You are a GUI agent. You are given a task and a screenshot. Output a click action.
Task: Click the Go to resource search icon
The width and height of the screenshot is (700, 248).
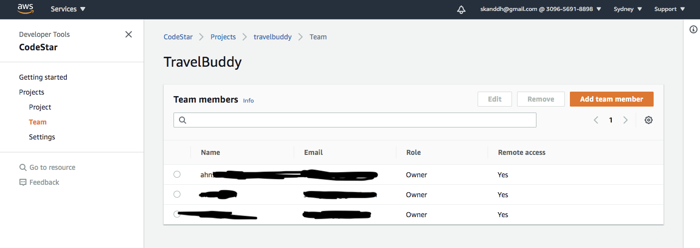point(23,167)
